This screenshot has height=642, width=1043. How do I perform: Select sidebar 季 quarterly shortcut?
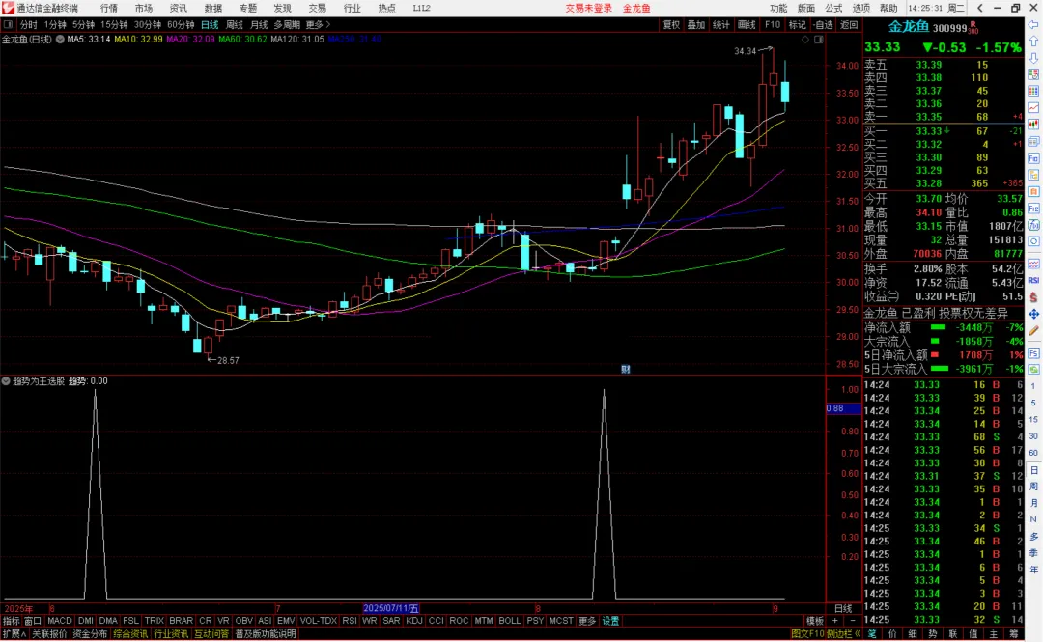click(x=1033, y=553)
